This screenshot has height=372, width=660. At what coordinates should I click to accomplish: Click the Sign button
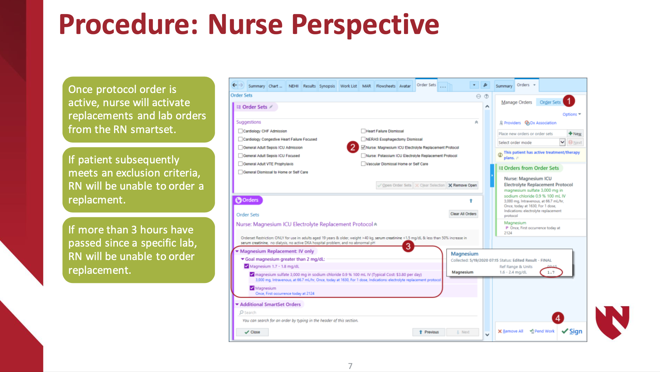tap(572, 331)
